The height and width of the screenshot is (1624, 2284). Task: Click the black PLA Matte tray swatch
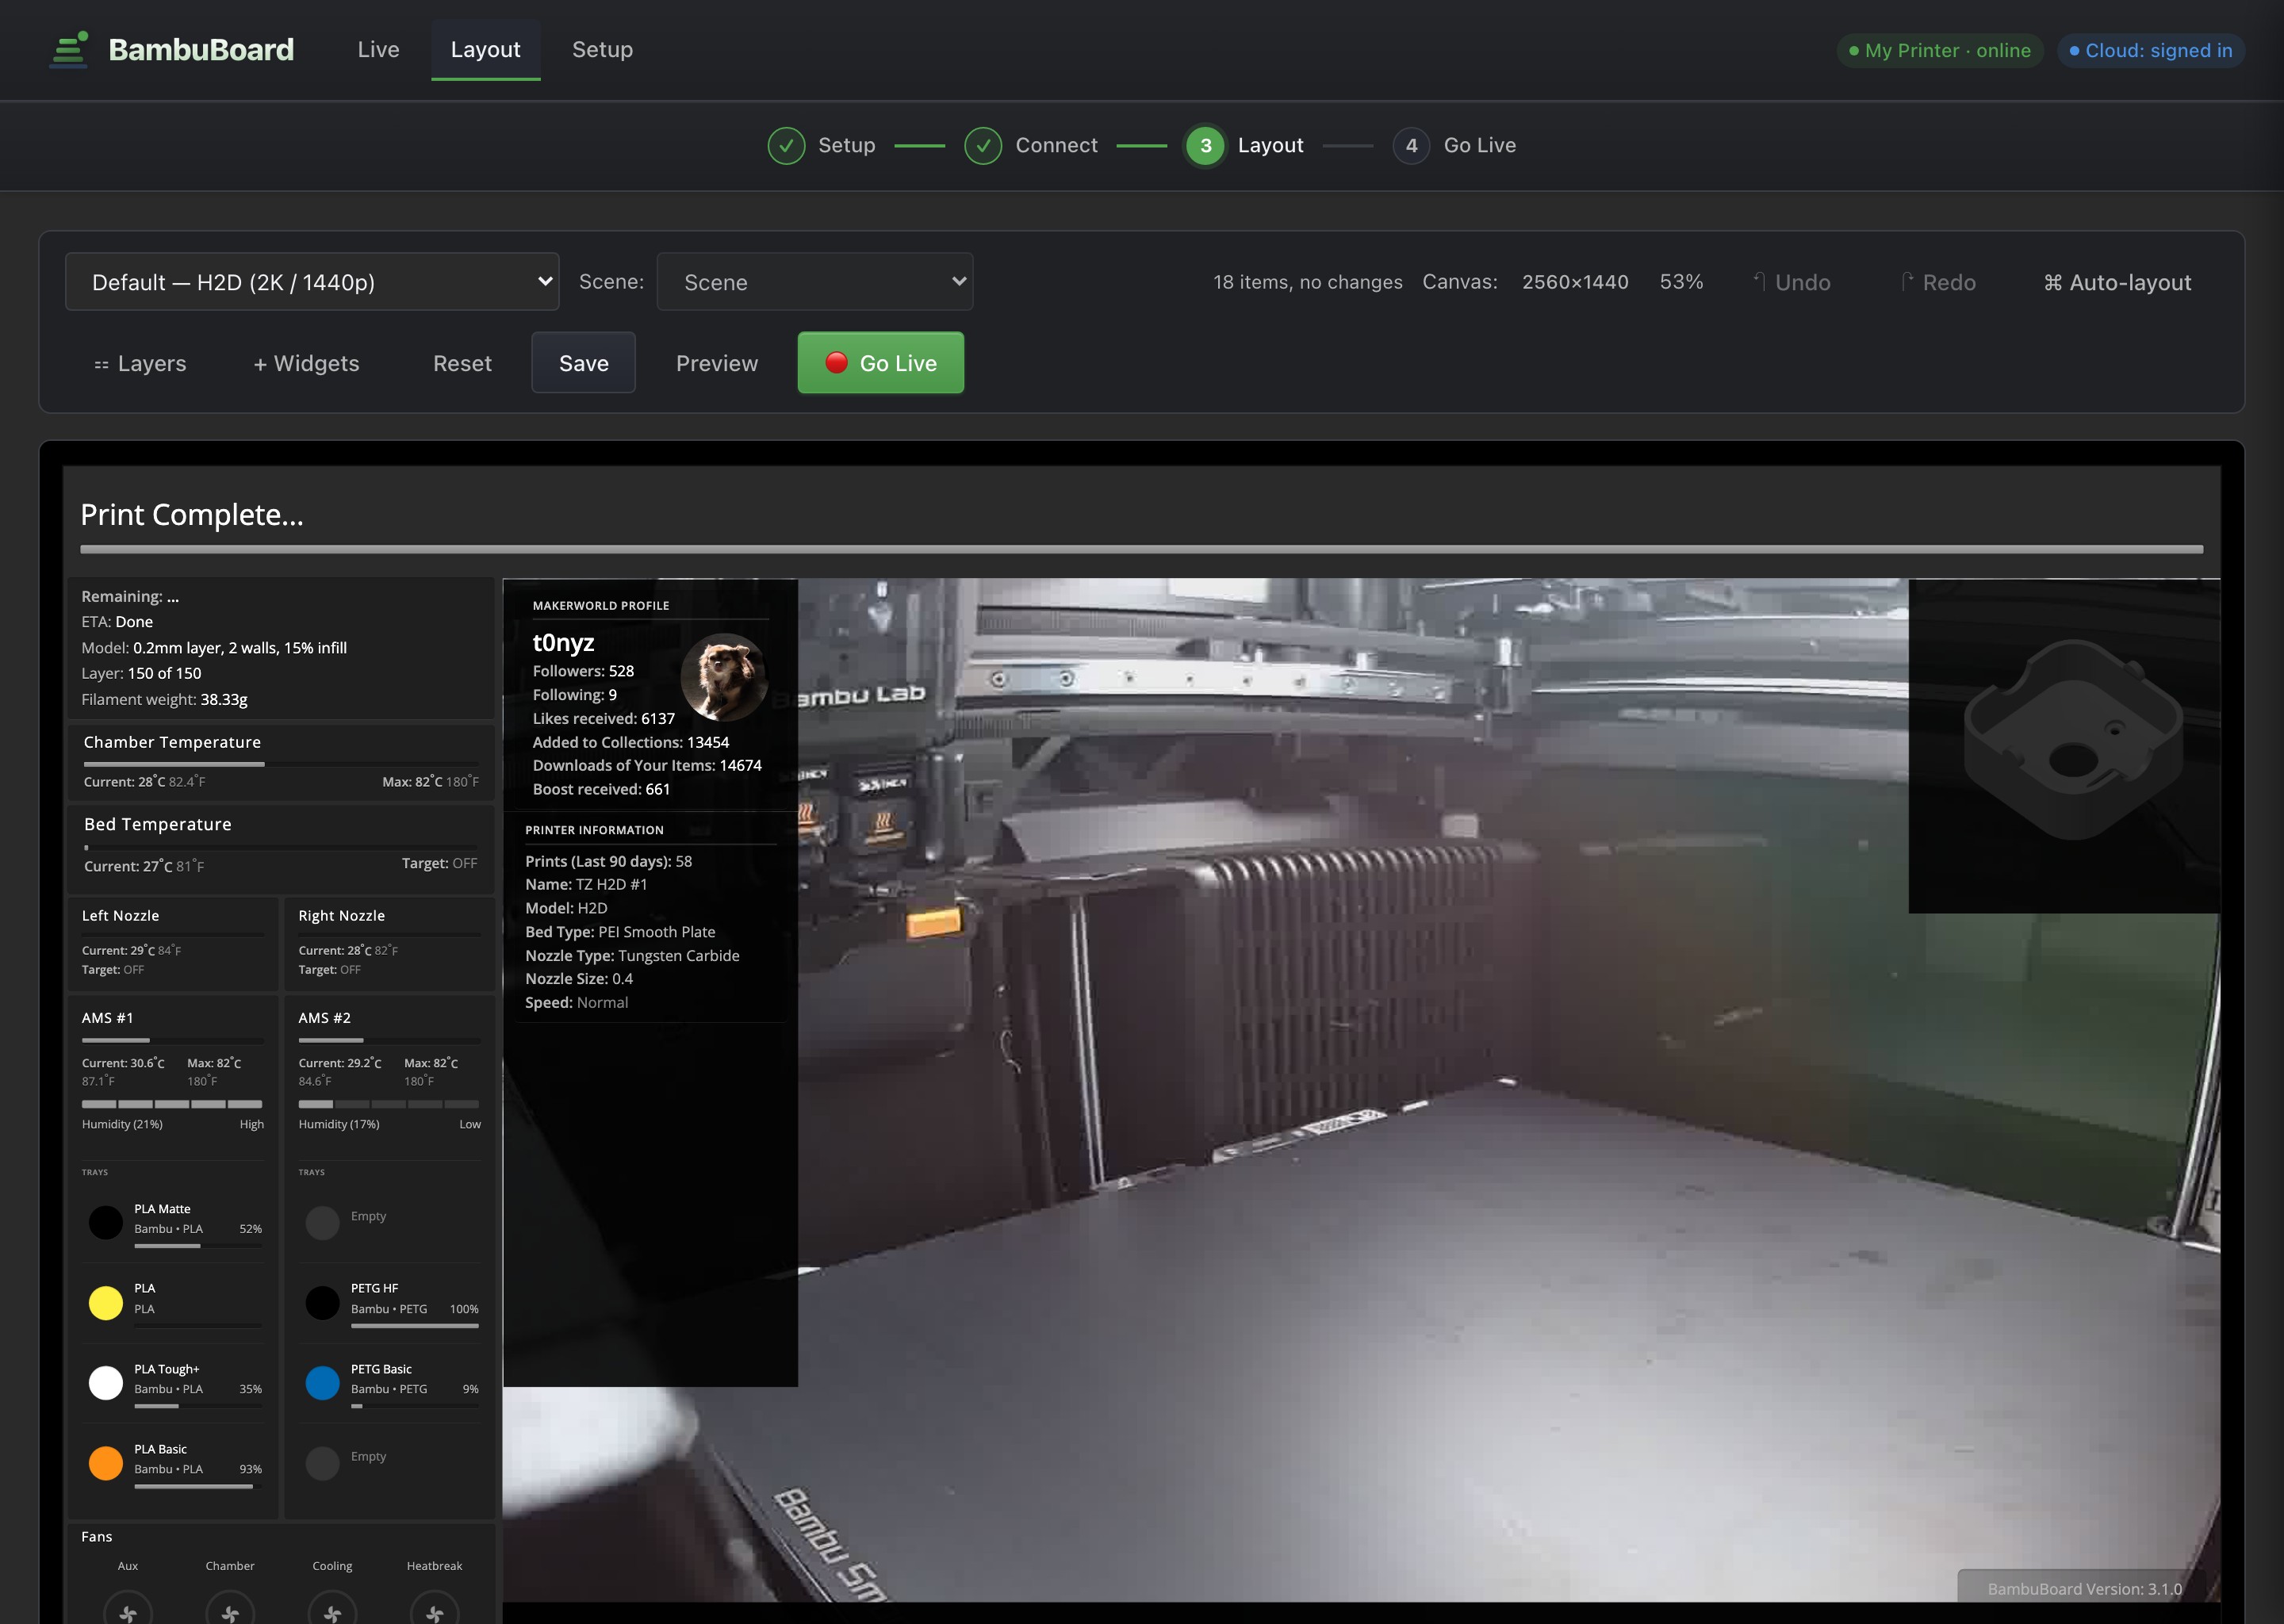point(106,1222)
